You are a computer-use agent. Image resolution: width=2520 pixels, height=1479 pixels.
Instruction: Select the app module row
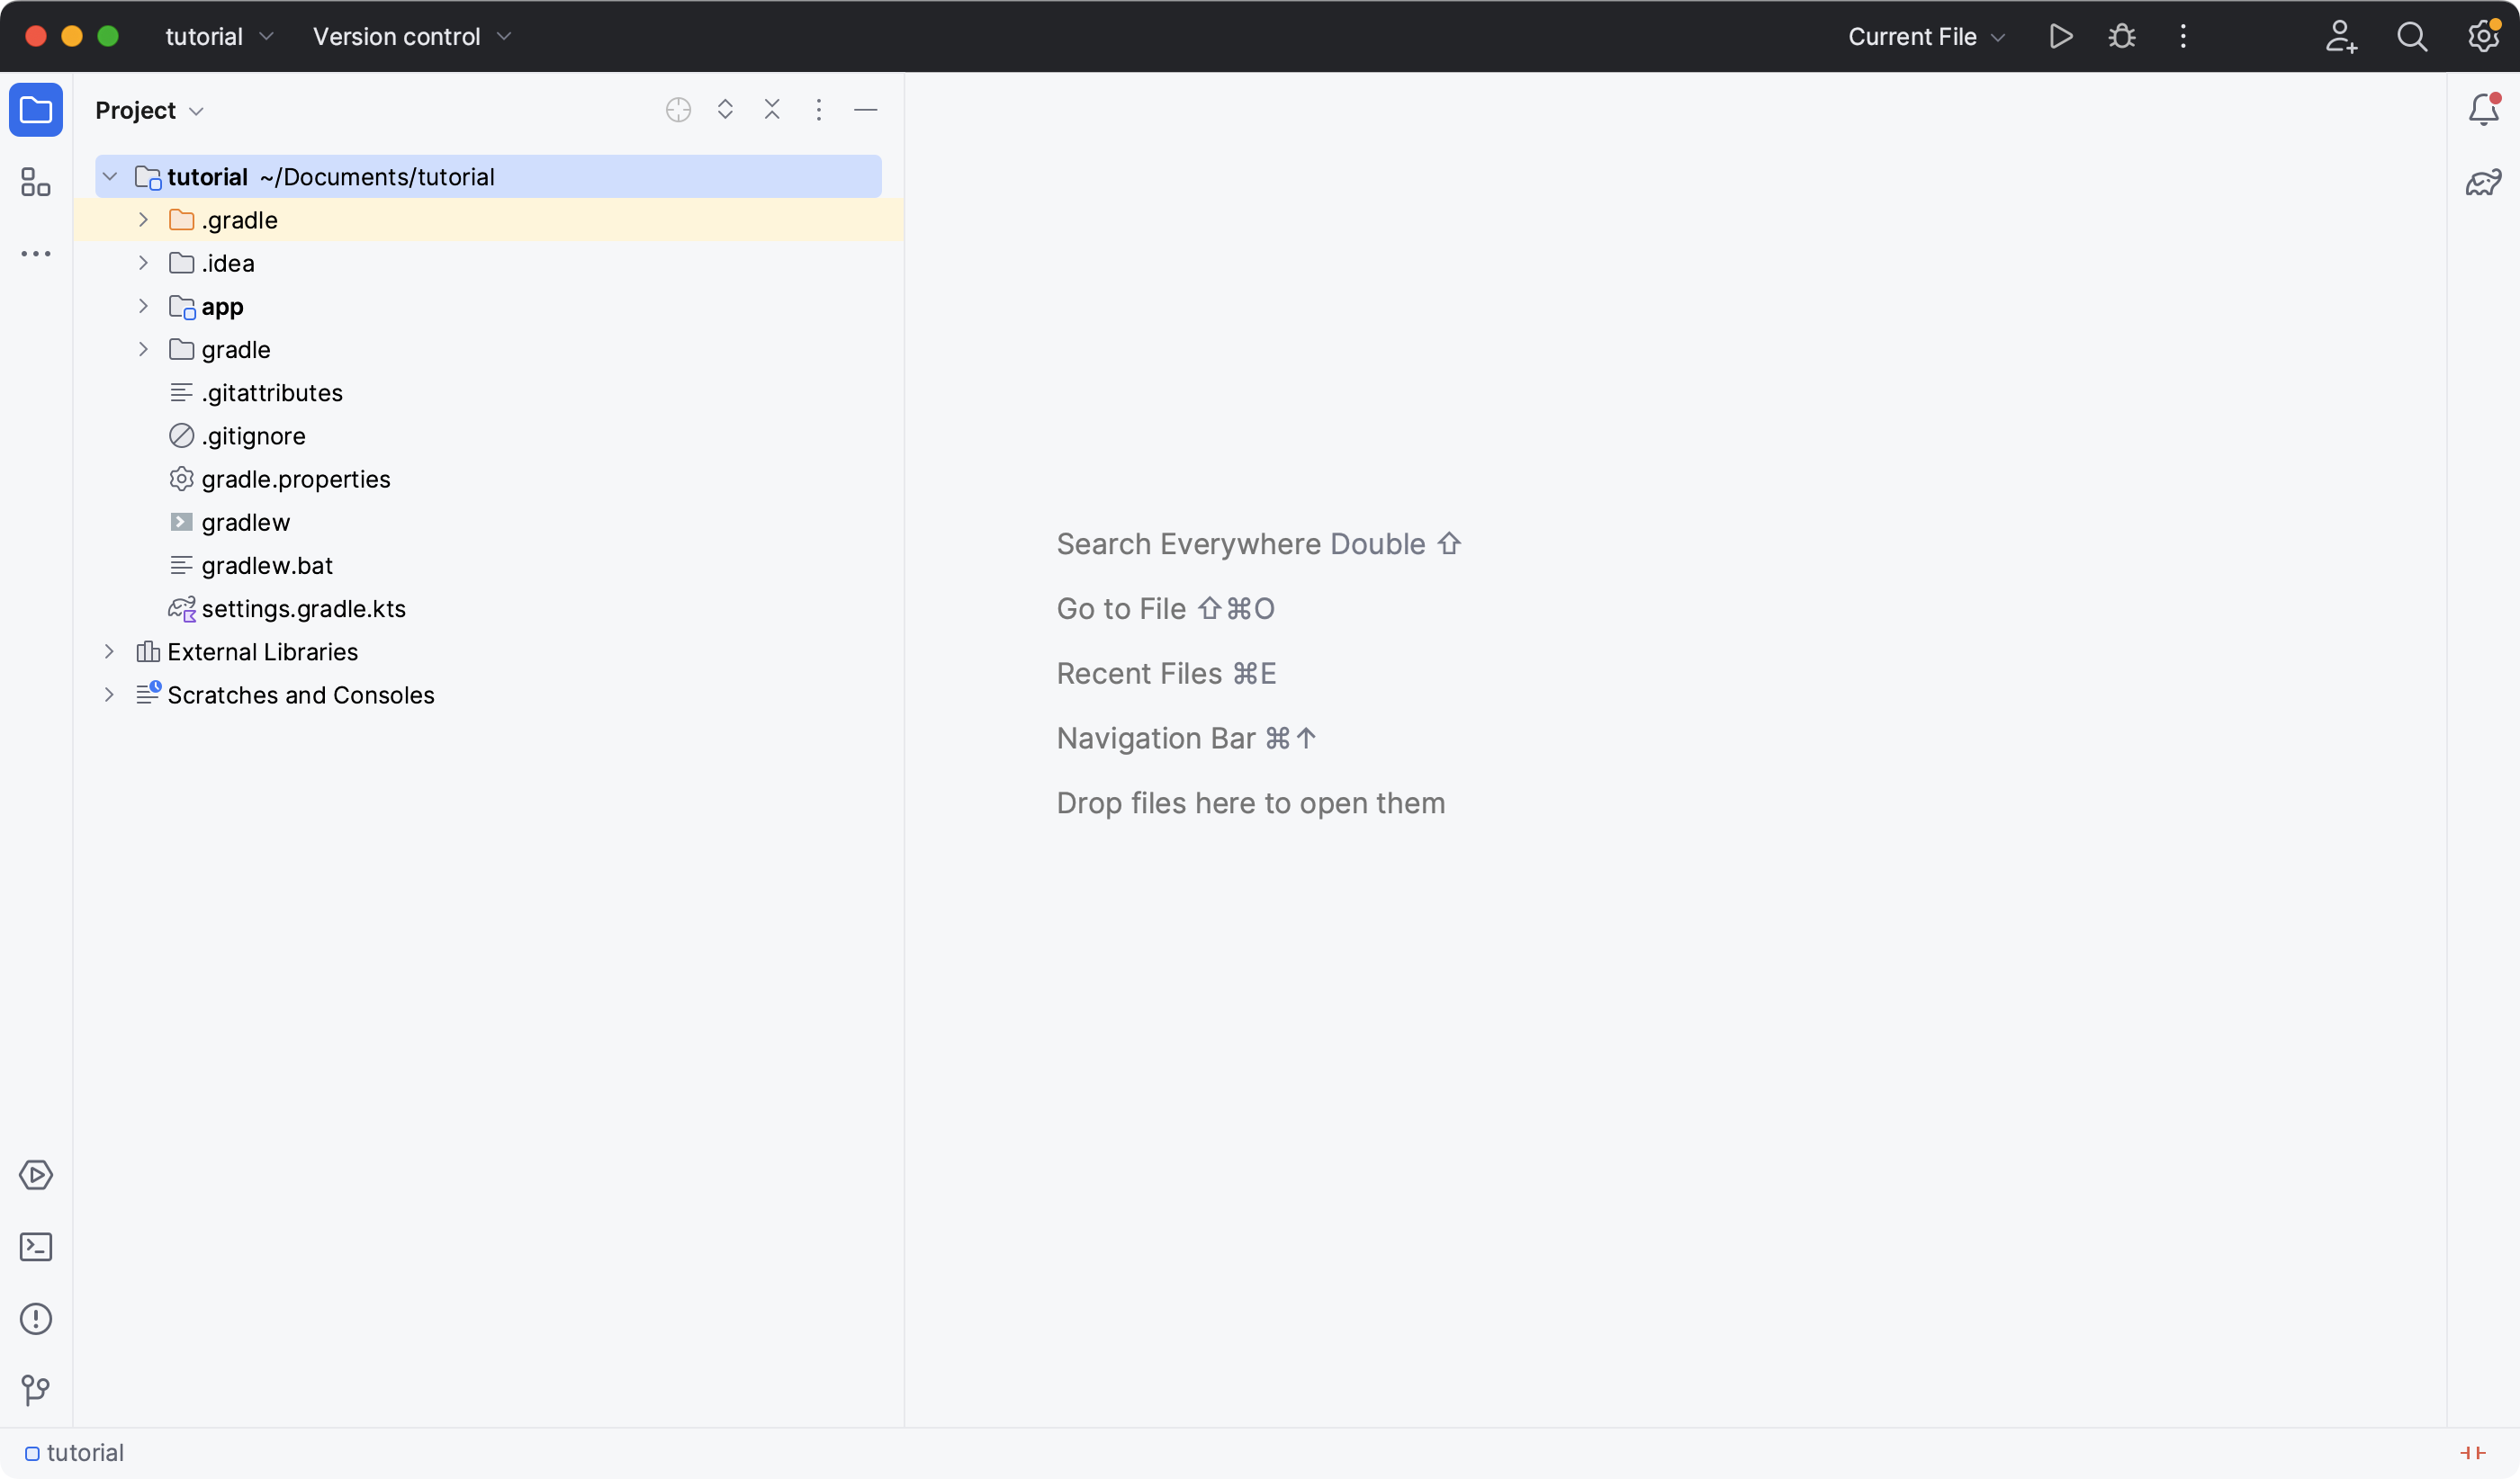coord(488,306)
